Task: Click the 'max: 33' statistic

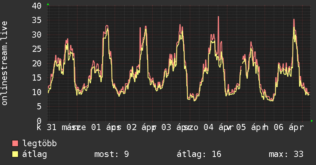Action: [286, 154]
